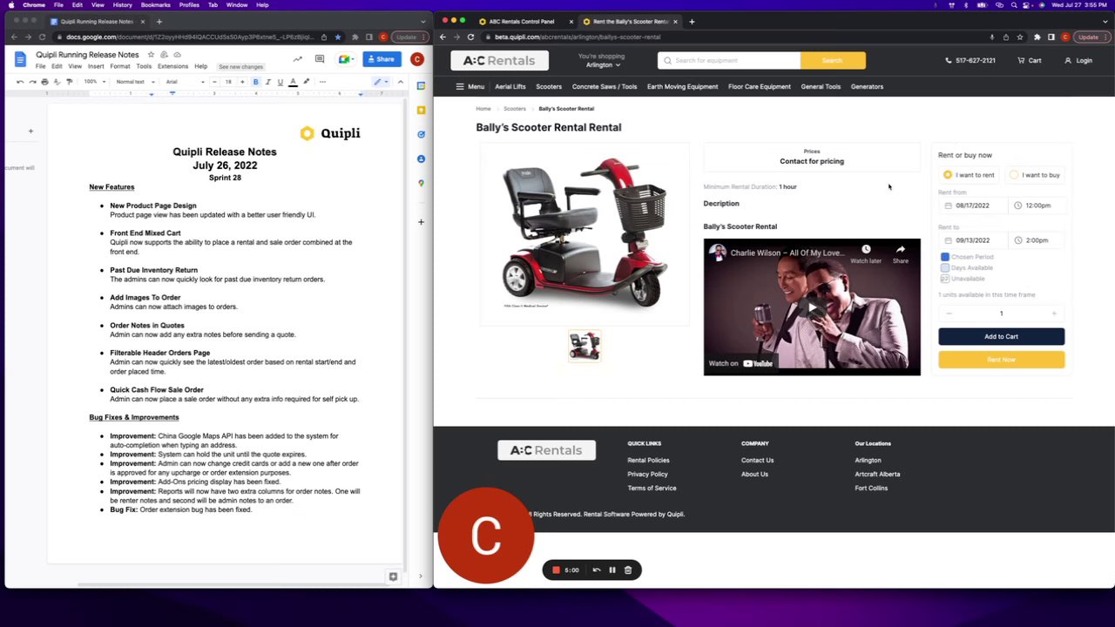Click the Add to Cart button
1115x627 pixels.
[x=1001, y=336]
